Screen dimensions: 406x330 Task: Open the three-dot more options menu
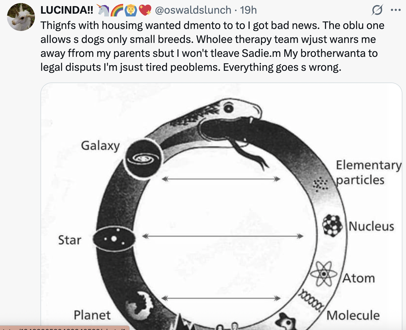point(396,10)
